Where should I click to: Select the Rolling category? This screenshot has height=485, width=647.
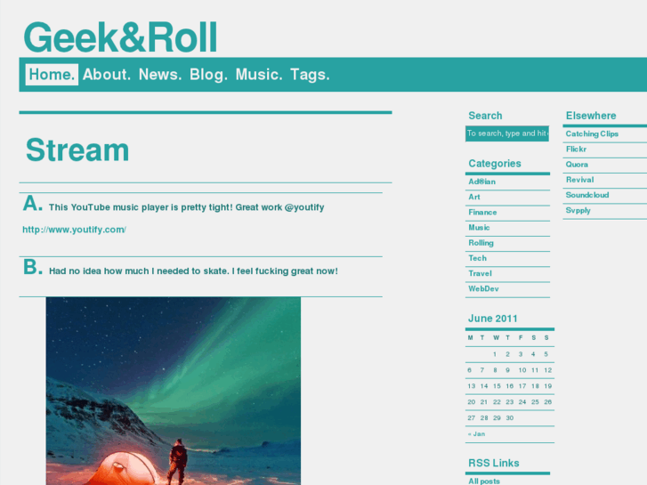pos(481,243)
